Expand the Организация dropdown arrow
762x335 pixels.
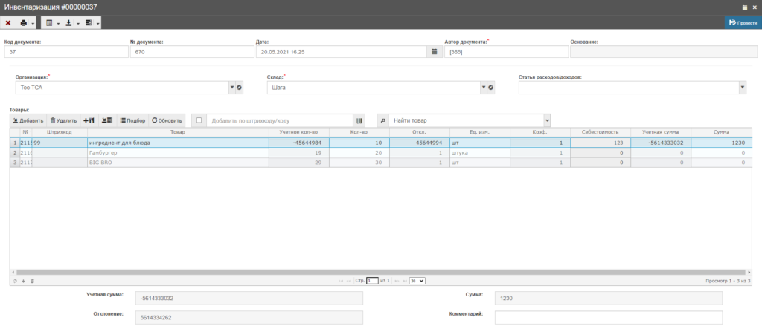[231, 88]
